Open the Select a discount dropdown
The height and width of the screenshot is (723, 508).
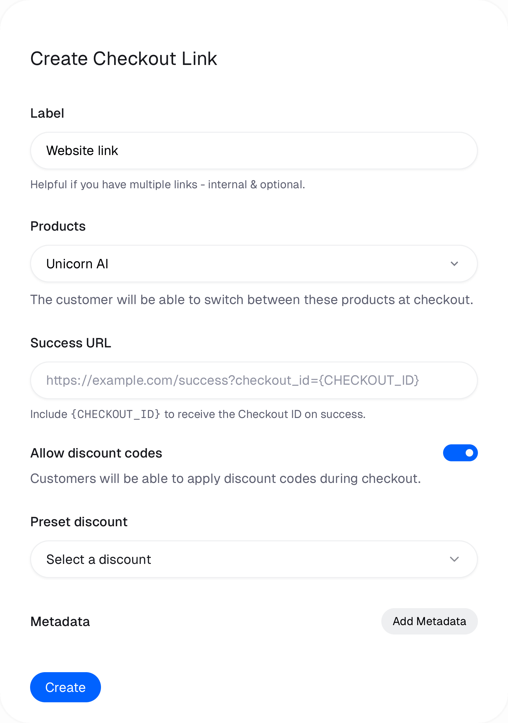(254, 559)
